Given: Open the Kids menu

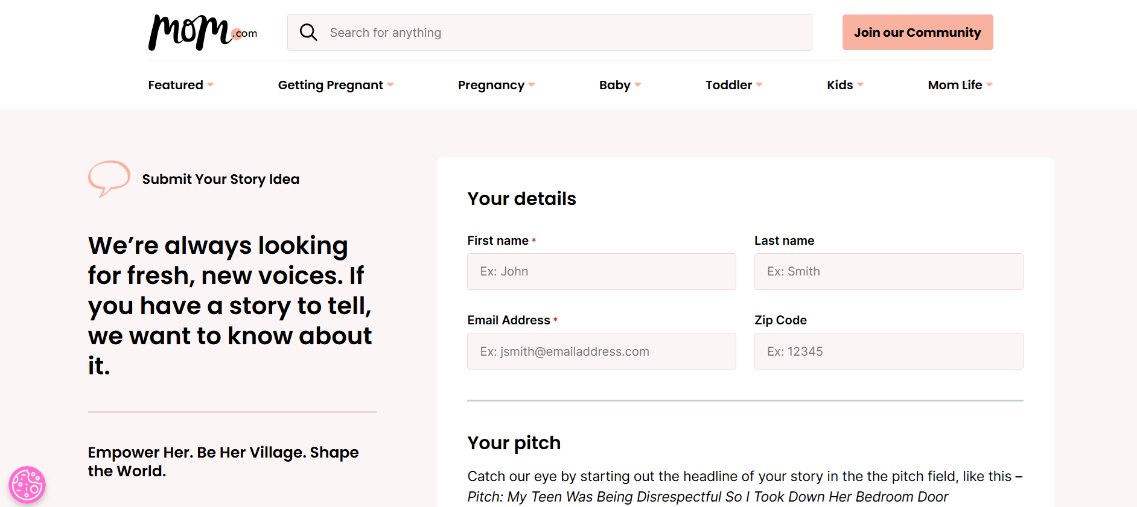Looking at the screenshot, I should click(839, 85).
